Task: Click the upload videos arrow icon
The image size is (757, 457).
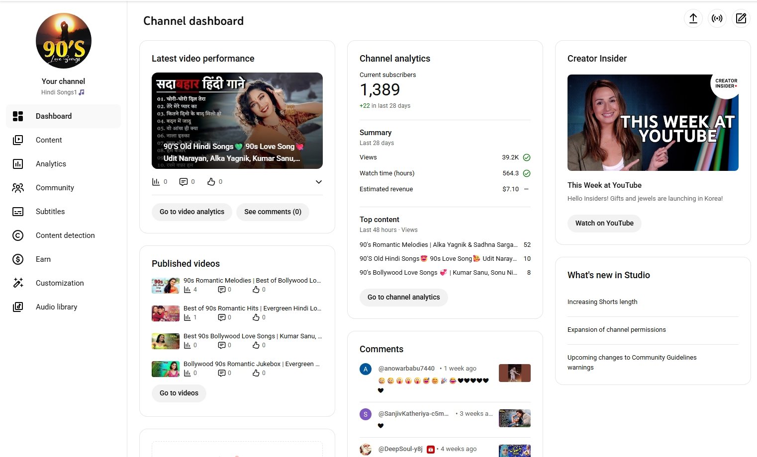Action: click(693, 19)
